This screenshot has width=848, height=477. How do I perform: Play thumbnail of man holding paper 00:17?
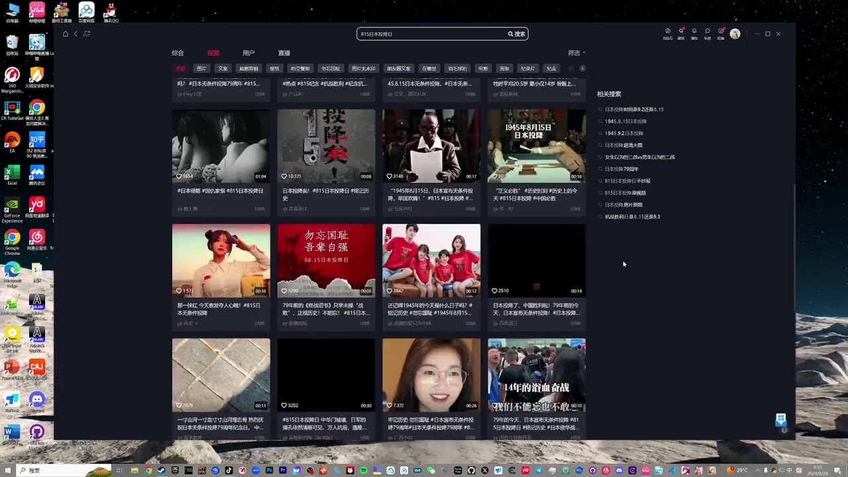[431, 146]
